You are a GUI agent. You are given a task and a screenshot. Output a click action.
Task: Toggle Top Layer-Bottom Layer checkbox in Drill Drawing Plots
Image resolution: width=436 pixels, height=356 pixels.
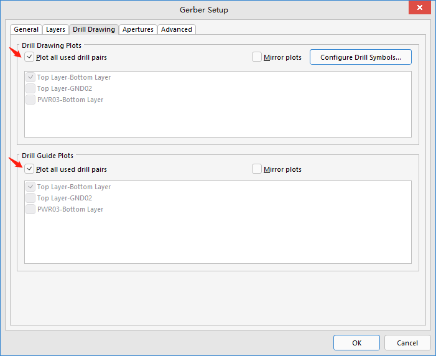pos(30,77)
